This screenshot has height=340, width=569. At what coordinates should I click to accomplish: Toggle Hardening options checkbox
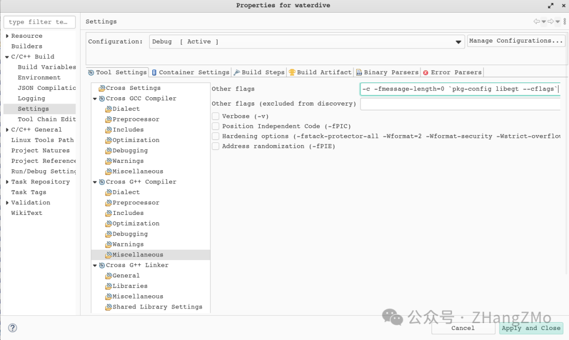(x=215, y=136)
